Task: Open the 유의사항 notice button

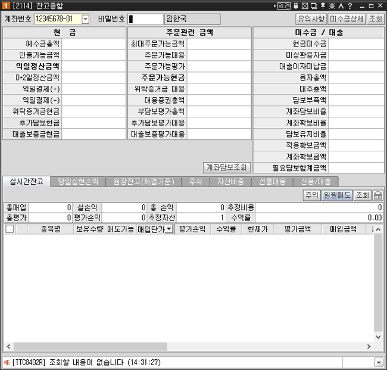Action: (311, 19)
